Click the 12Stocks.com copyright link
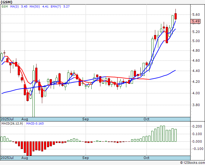This screenshot has width=205, height=165. (x=192, y=163)
